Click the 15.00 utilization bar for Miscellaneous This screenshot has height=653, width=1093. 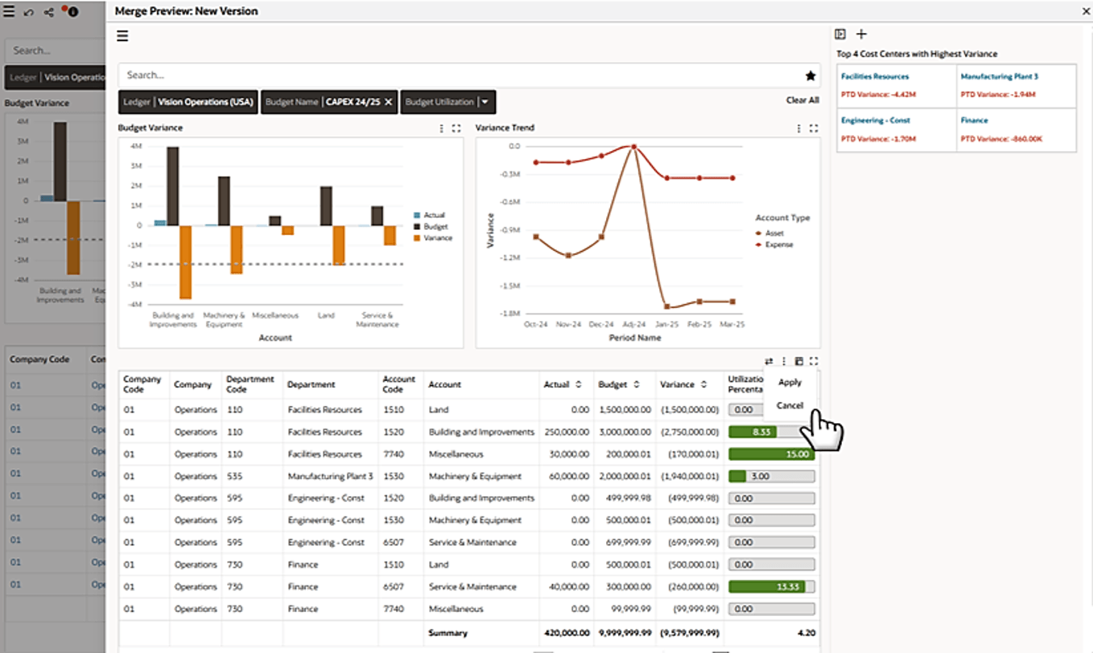(771, 454)
